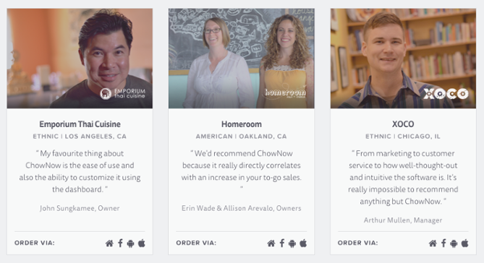
Task: Select Android icon on Emporium Thai card
Action: [x=130, y=243]
